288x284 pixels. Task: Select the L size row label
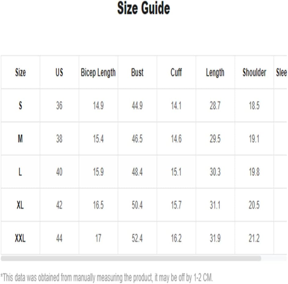[x=20, y=172]
